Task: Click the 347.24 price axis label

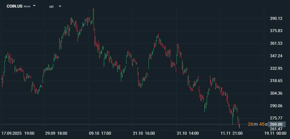Action: coord(276,56)
